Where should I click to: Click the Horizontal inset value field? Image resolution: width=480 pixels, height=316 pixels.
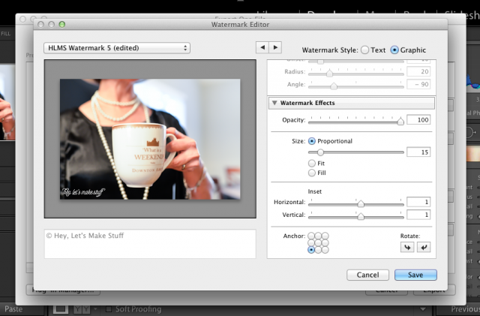(418, 202)
